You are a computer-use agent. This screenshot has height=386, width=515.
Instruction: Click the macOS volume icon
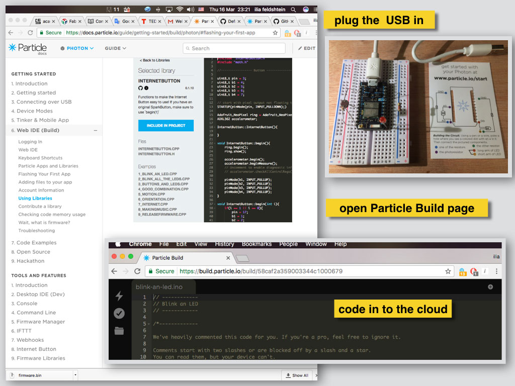tap(191, 10)
